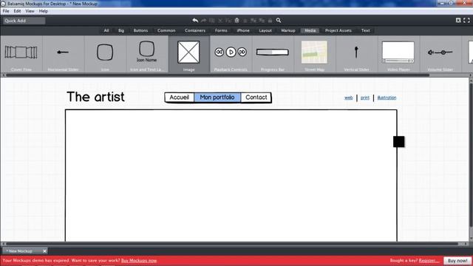Click the component library horizontal scrollbar
This screenshot has height=266, width=473.
pyautogui.click(x=217, y=75)
